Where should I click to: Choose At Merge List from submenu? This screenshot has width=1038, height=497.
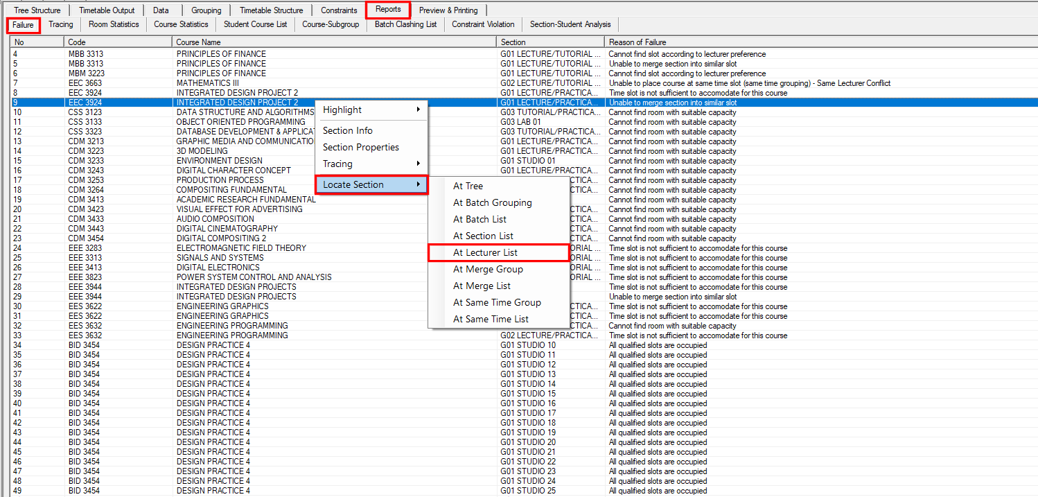[499, 286]
